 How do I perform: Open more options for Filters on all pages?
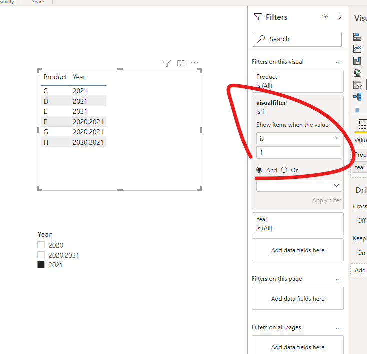pyautogui.click(x=339, y=328)
